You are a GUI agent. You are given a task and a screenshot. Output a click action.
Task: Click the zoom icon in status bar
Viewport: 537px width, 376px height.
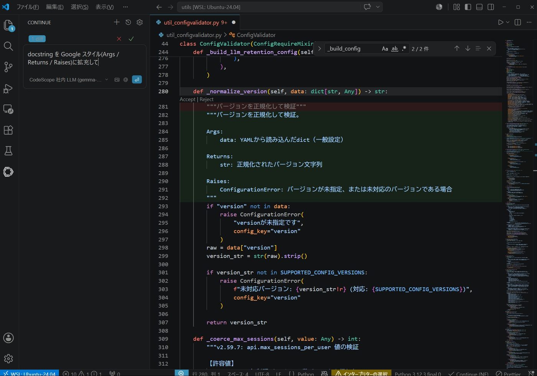click(181, 373)
